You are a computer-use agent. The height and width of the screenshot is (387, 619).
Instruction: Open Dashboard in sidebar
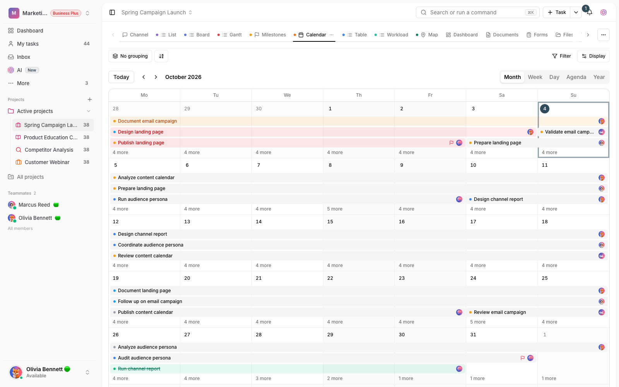[50, 31]
